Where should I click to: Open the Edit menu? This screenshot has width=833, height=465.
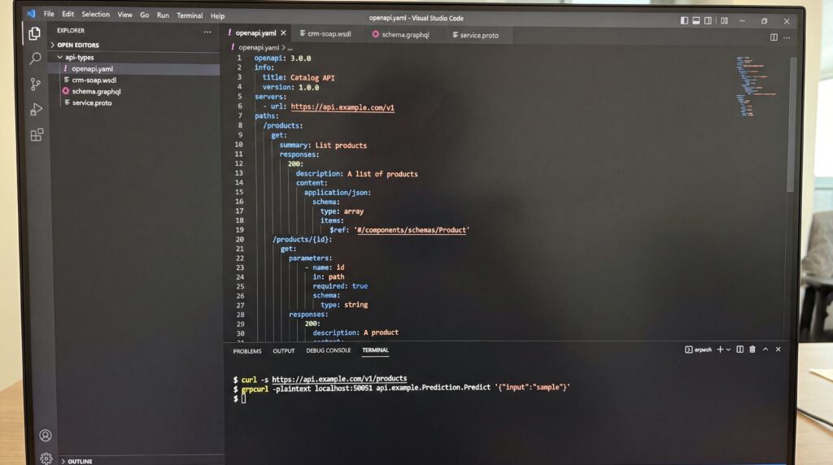point(68,14)
